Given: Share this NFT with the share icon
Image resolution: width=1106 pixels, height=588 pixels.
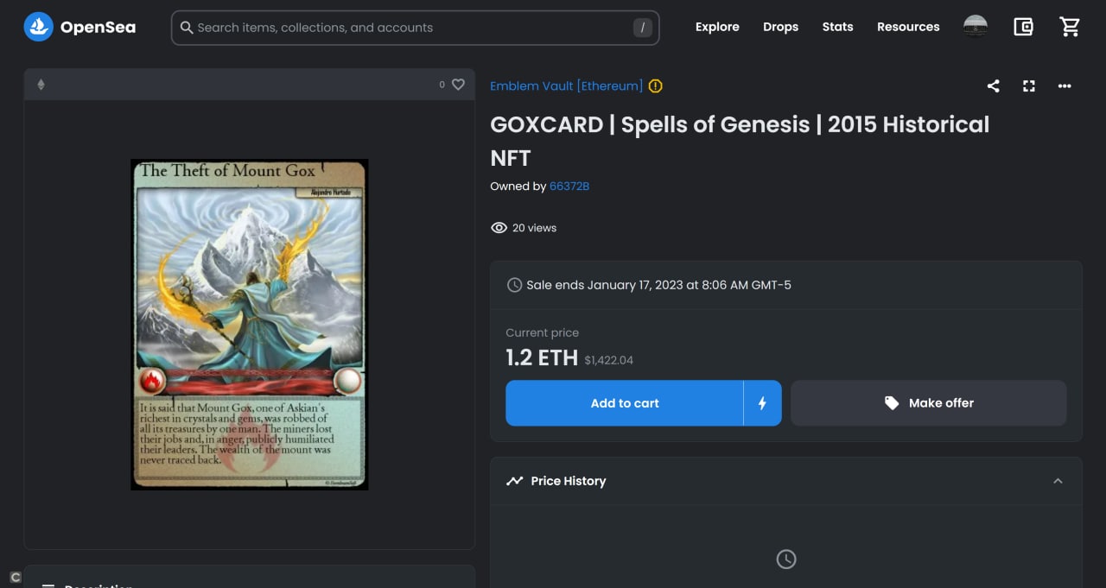Looking at the screenshot, I should [x=993, y=85].
